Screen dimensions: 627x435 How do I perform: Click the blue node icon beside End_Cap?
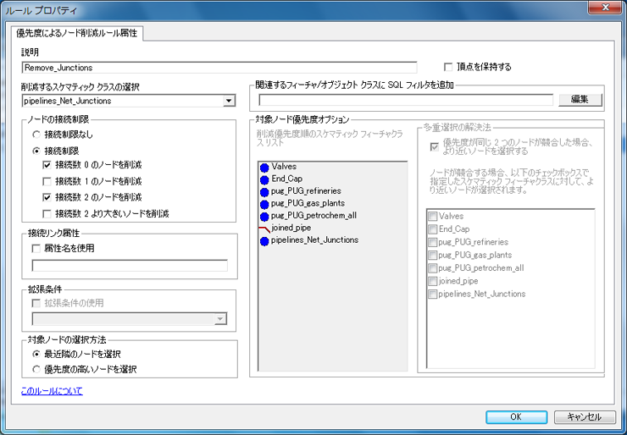(264, 180)
